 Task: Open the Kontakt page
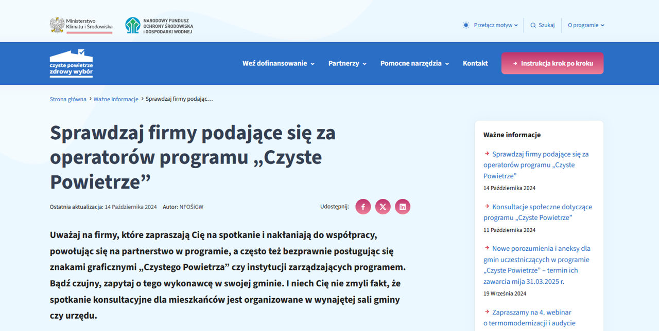pyautogui.click(x=475, y=63)
